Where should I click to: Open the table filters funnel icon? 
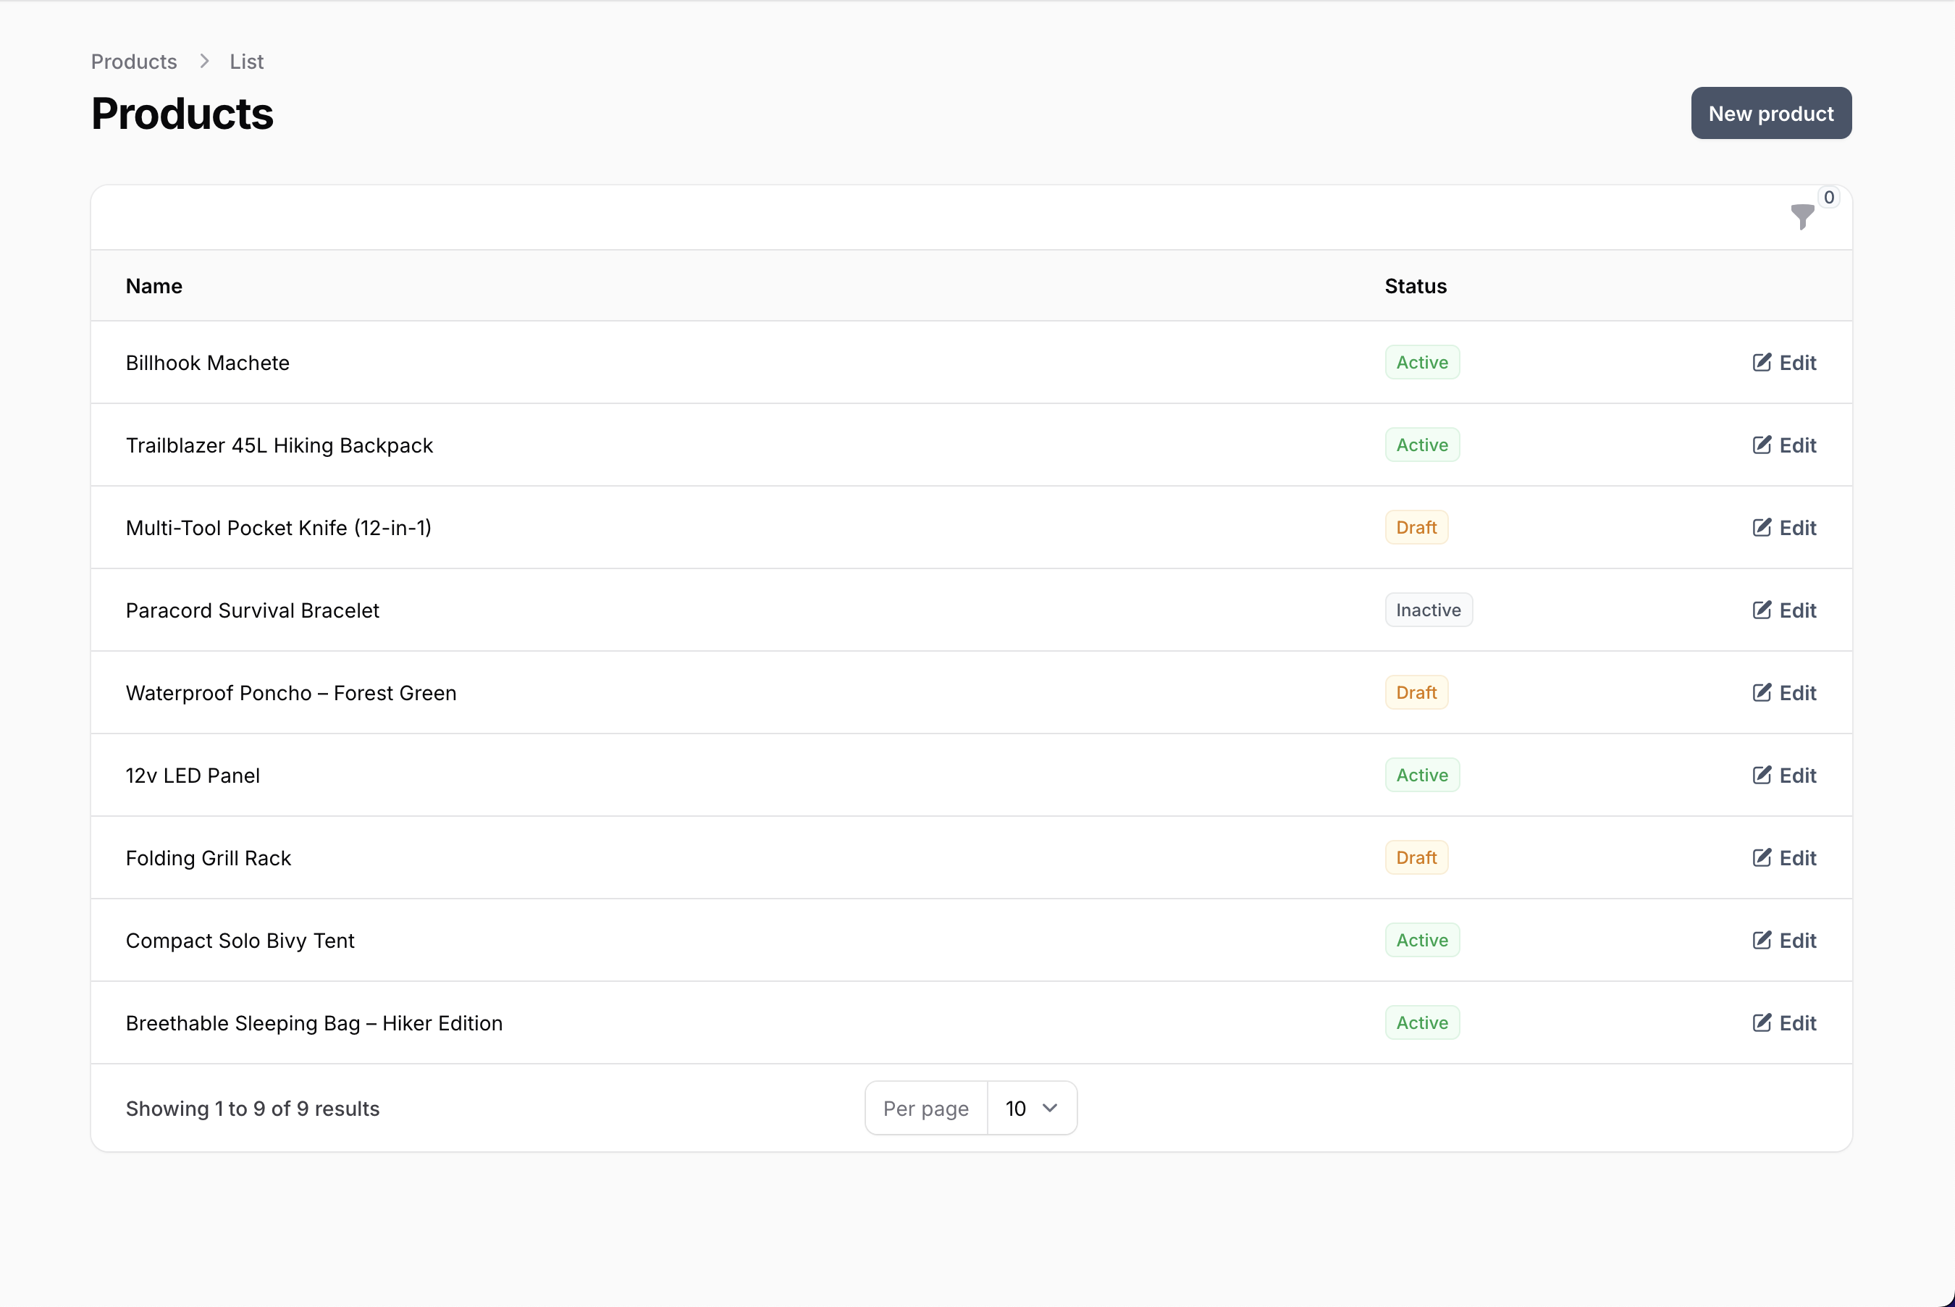1801,217
